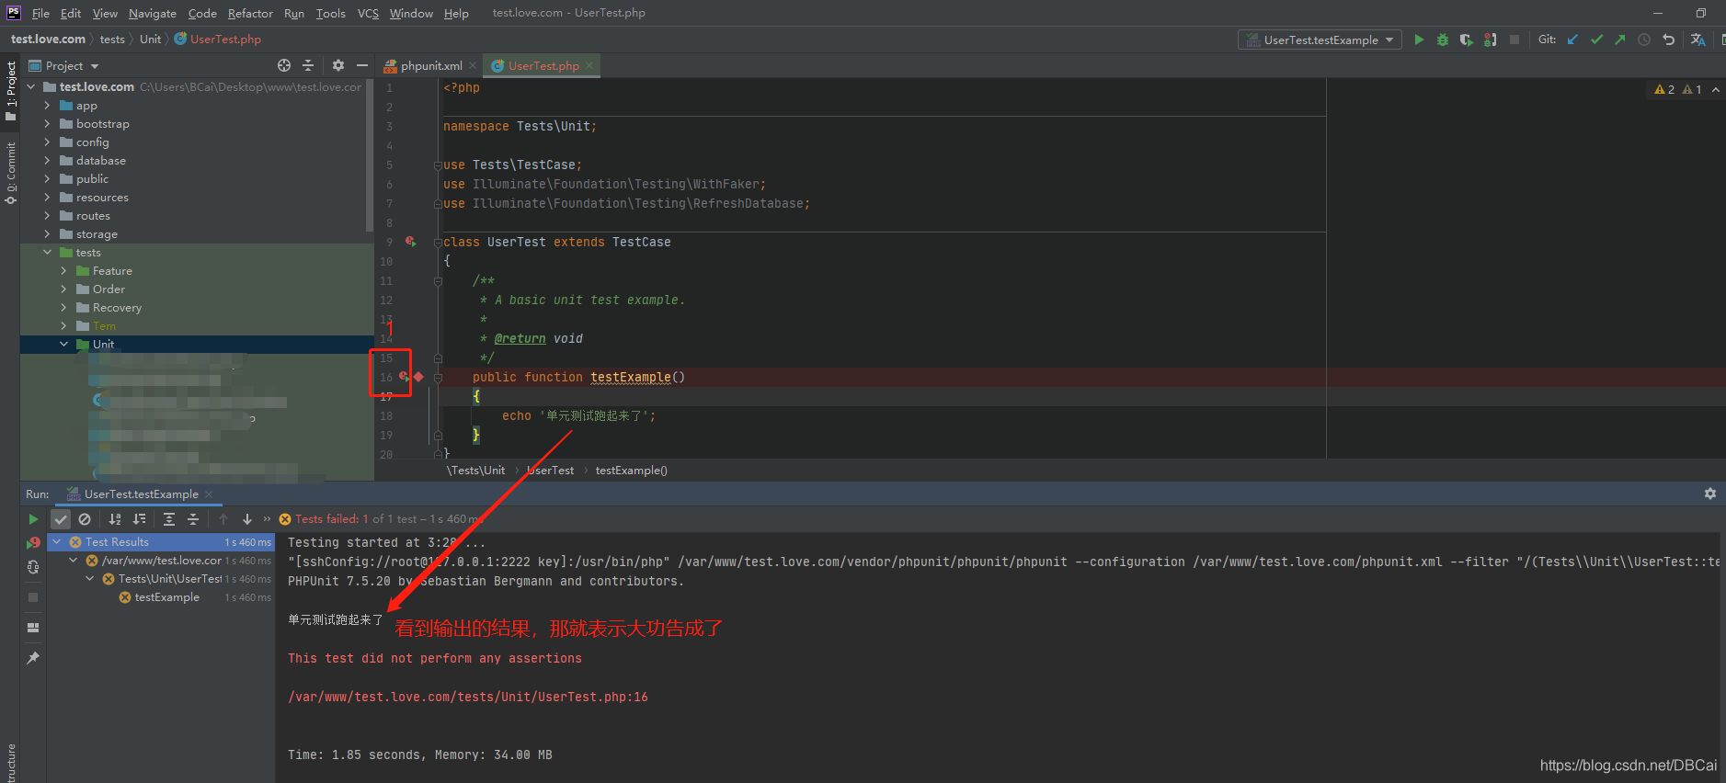1726x783 pixels.
Task: Commit changes with green Git checkmark
Action: click(x=1596, y=40)
